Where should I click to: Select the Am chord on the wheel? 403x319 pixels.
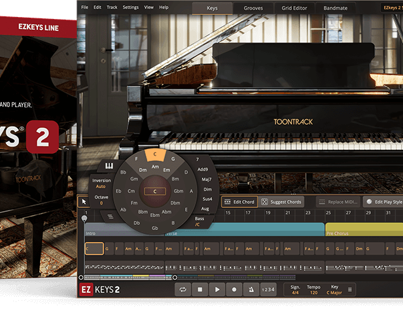pyautogui.click(x=155, y=167)
